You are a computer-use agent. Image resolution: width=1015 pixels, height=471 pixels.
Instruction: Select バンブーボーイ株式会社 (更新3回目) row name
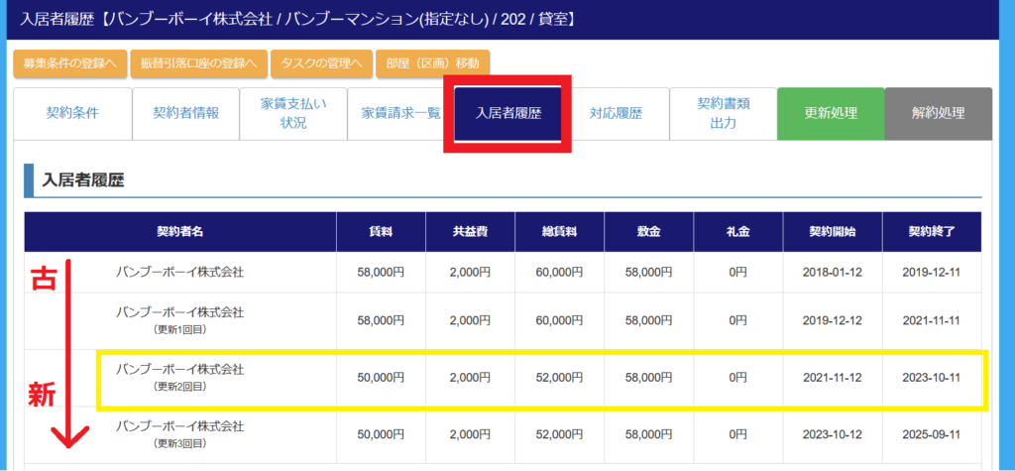pyautogui.click(x=180, y=434)
